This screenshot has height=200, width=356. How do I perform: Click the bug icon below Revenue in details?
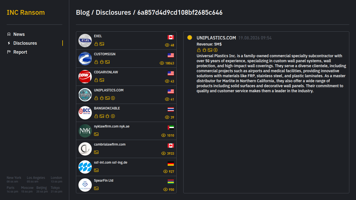click(204, 50)
